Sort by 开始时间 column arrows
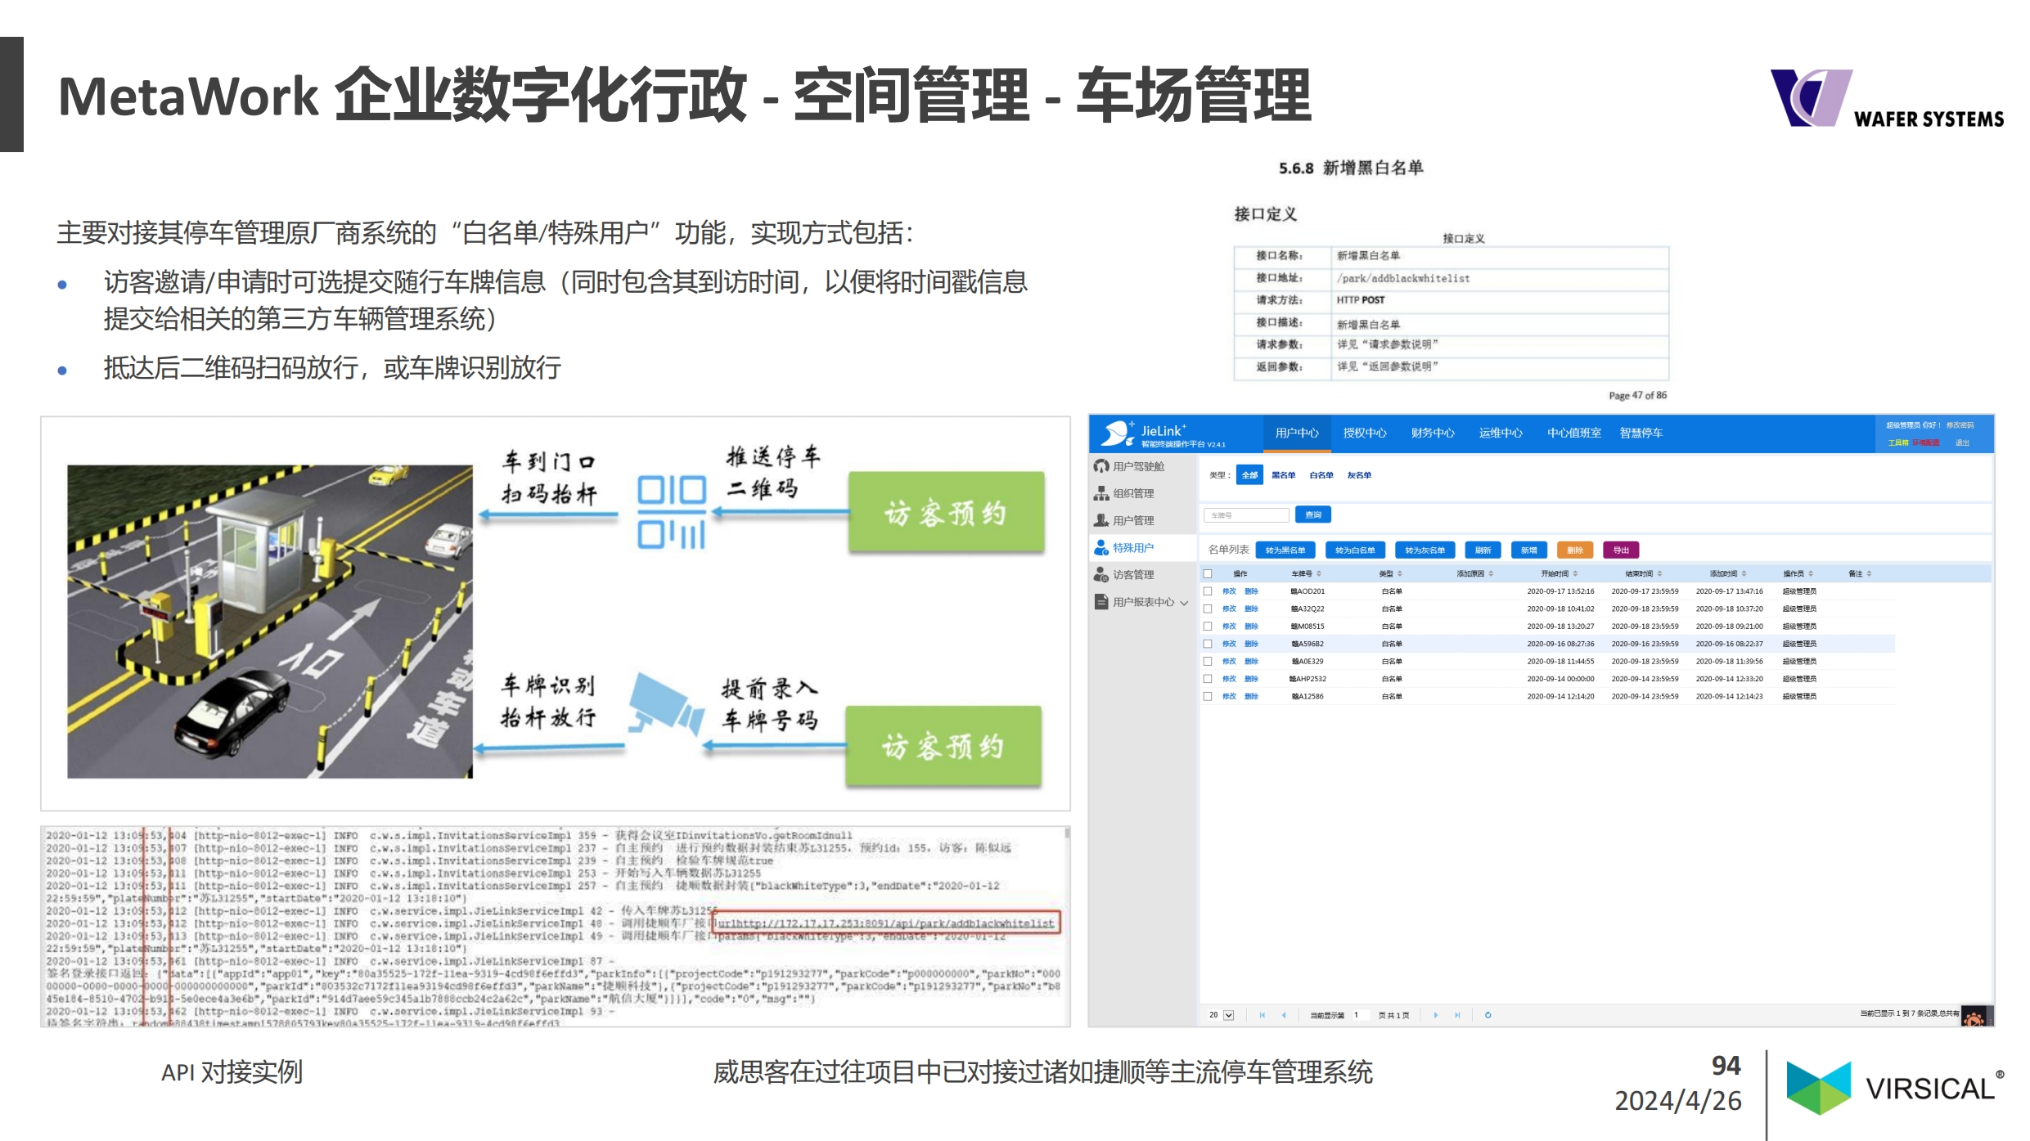The width and height of the screenshot is (2030, 1141). click(1575, 573)
